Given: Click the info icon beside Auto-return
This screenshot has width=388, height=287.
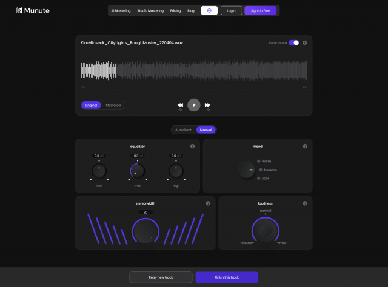Looking at the screenshot, I should coord(304,42).
